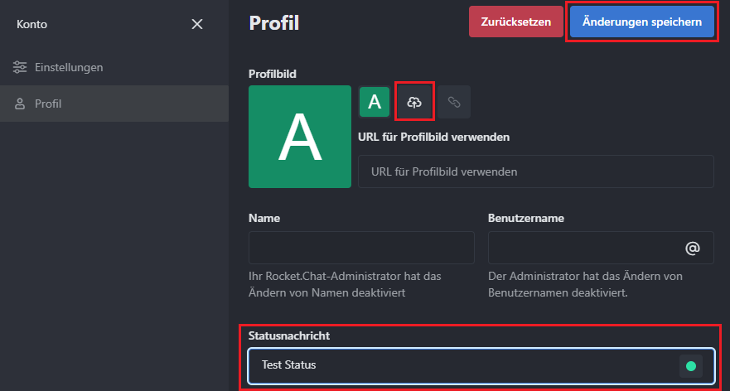The height and width of the screenshot is (391, 730).
Task: Click the avatar URL link icon
Action: click(453, 101)
